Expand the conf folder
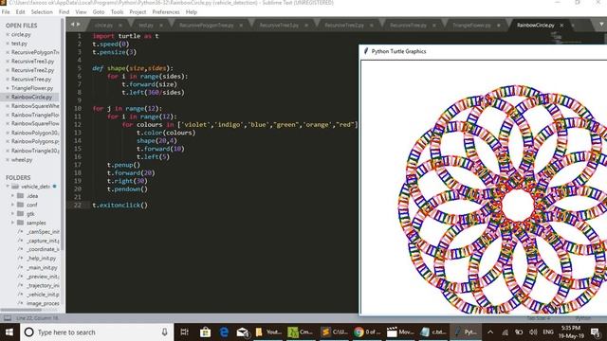Viewport: 607px width, 341px height. pyautogui.click(x=12, y=205)
